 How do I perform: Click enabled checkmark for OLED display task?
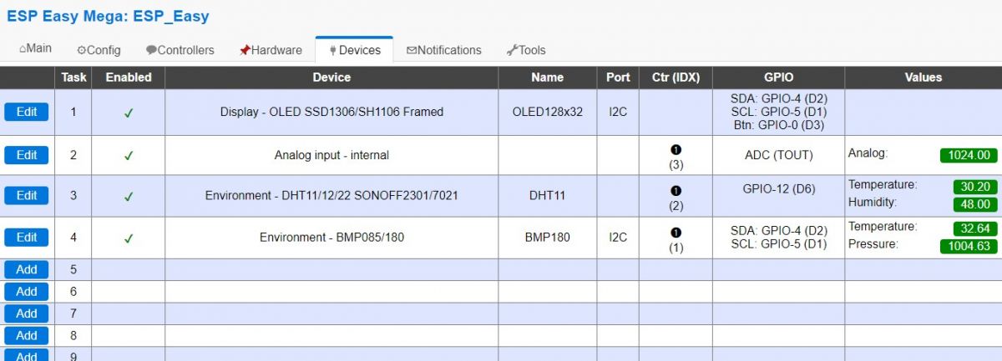tap(129, 113)
